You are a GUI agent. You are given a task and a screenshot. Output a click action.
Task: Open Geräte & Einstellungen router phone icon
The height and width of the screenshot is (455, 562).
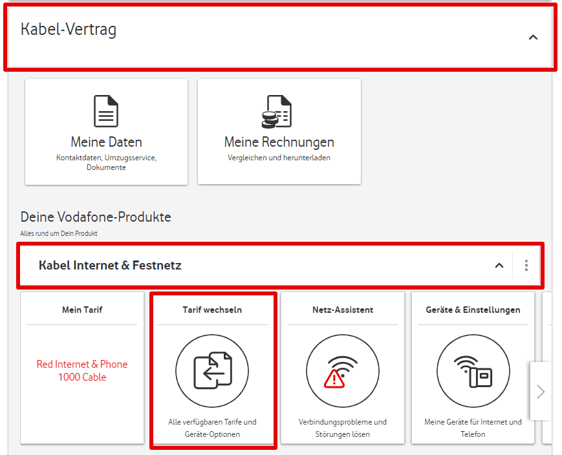[x=473, y=370]
